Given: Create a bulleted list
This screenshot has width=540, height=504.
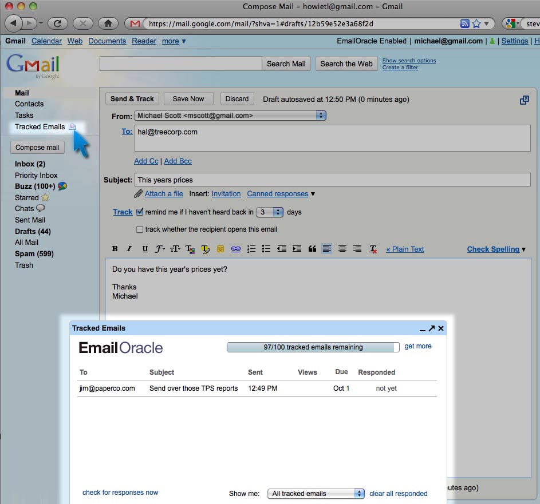Looking at the screenshot, I should pos(266,249).
